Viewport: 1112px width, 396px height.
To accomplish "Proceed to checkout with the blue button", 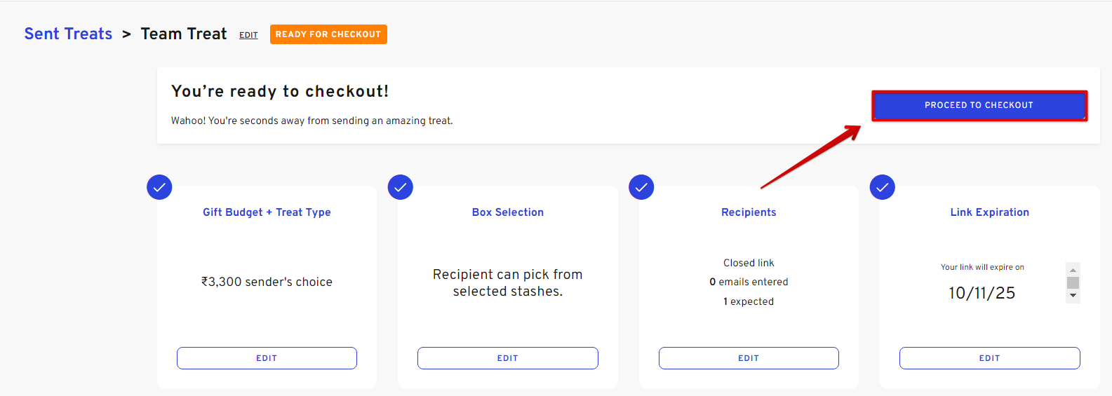I will click(x=979, y=105).
